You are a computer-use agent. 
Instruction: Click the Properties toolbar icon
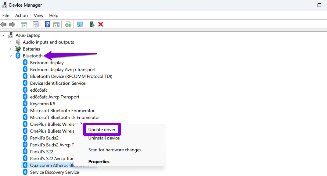coord(36,24)
